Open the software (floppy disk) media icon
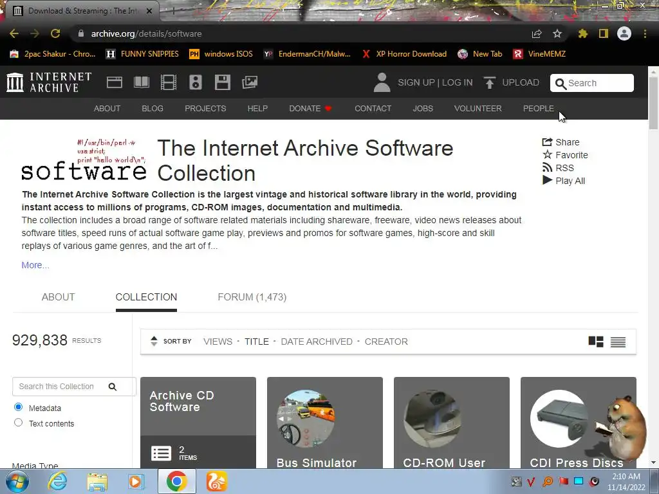The width and height of the screenshot is (659, 494). [x=222, y=82]
